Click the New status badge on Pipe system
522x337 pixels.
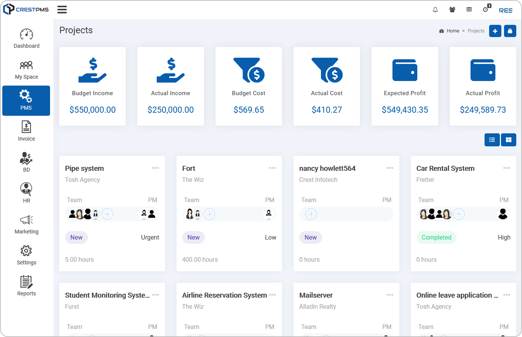pyautogui.click(x=76, y=237)
